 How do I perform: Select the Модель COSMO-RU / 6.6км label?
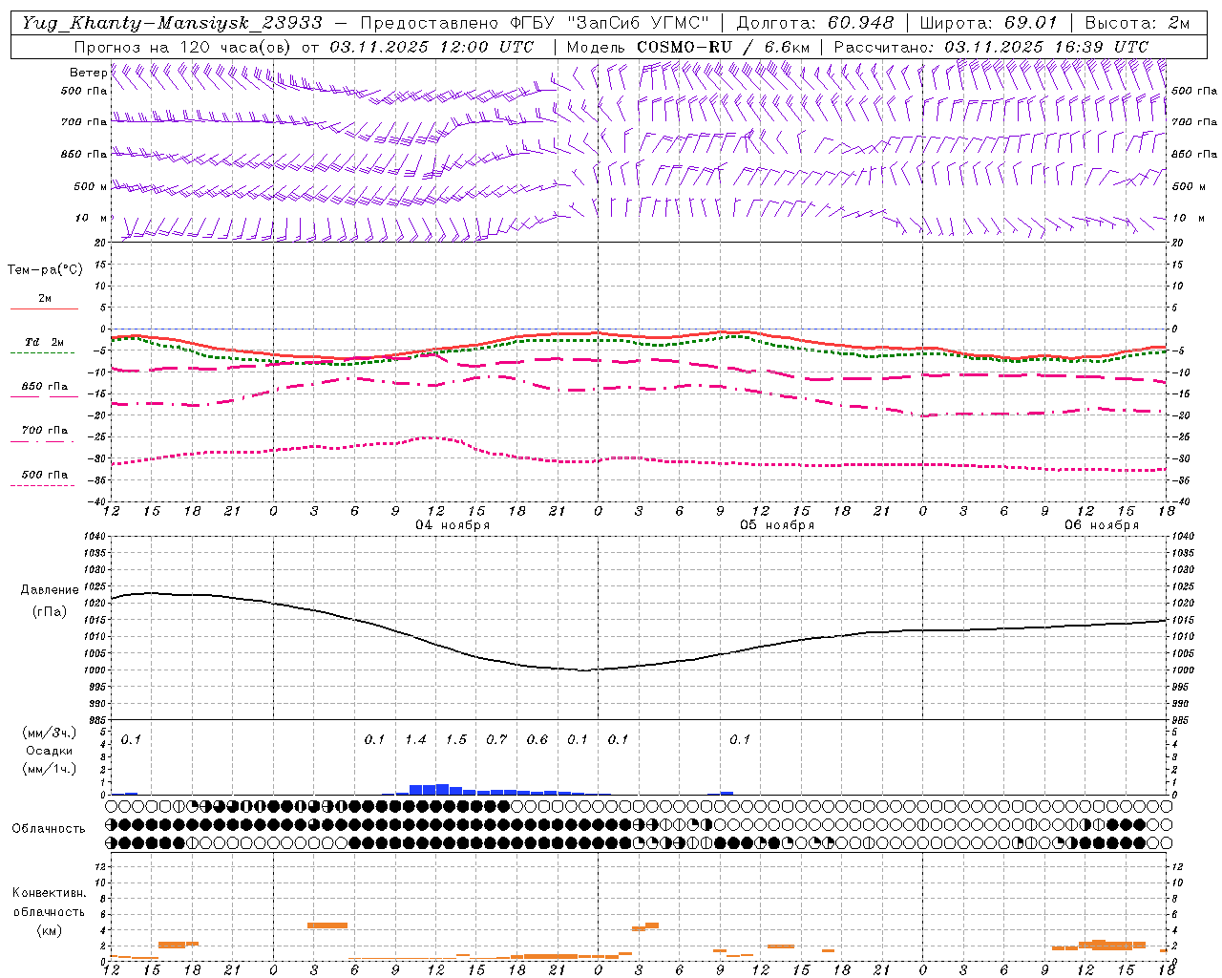click(688, 47)
